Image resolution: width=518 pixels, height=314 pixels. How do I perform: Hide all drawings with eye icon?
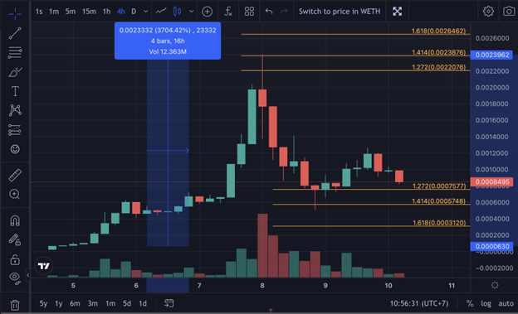15,278
